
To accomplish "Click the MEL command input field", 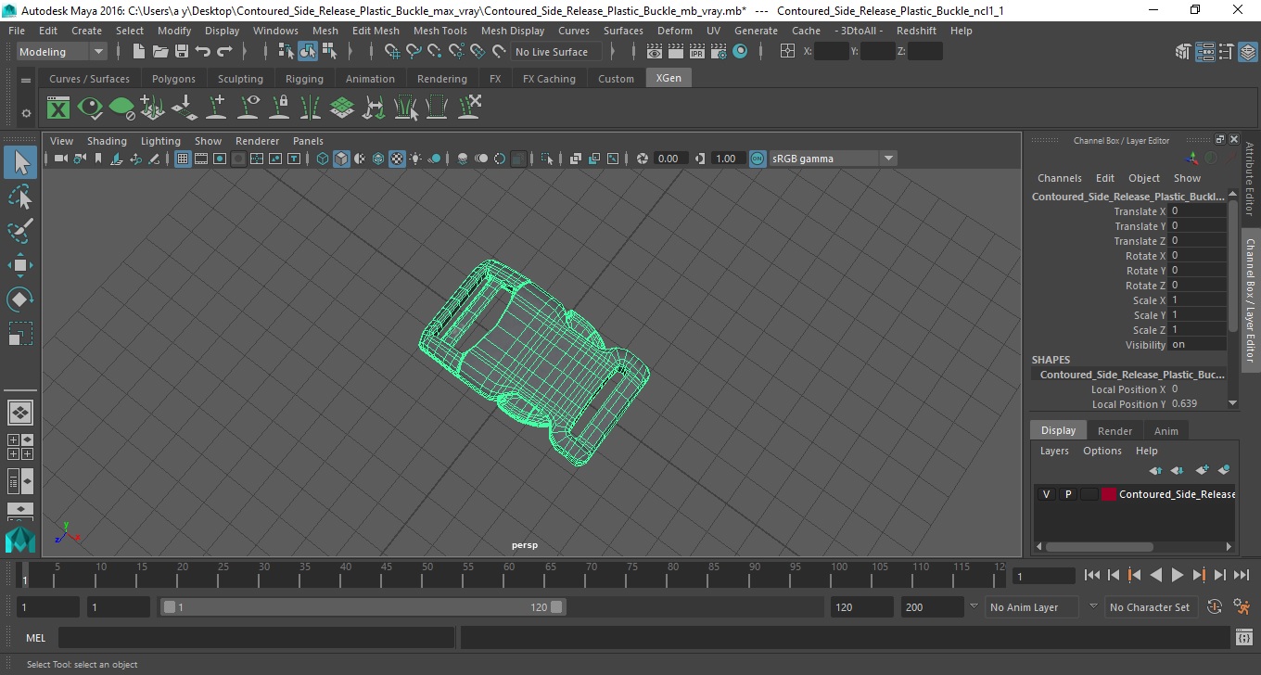I will 256,638.
